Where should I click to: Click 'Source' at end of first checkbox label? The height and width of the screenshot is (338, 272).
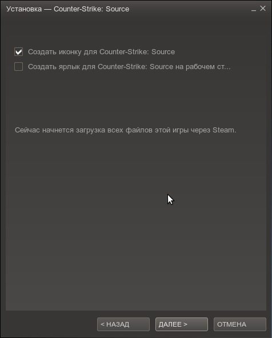pyautogui.click(x=163, y=52)
